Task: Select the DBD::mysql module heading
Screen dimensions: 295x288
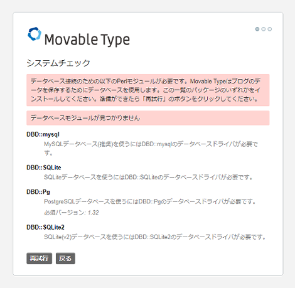Action: point(43,134)
